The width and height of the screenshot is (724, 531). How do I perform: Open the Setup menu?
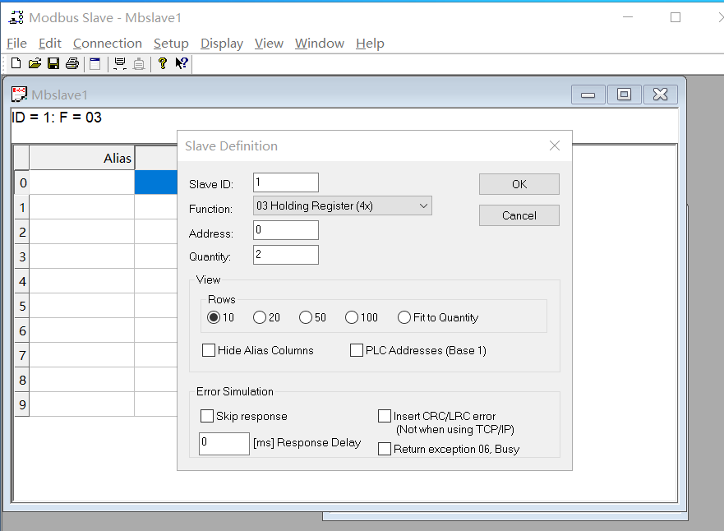(171, 44)
